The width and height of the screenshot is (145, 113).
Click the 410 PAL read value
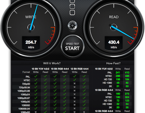point(127,72)
